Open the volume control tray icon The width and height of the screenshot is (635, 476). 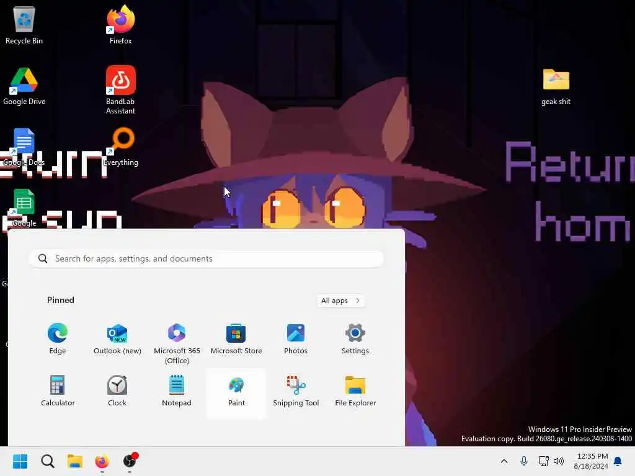coord(559,461)
